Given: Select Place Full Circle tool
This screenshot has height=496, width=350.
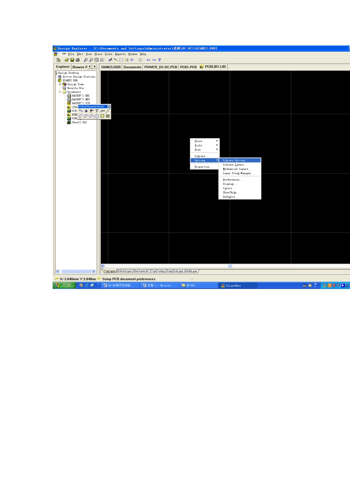Looking at the screenshot, I should click(x=97, y=116).
